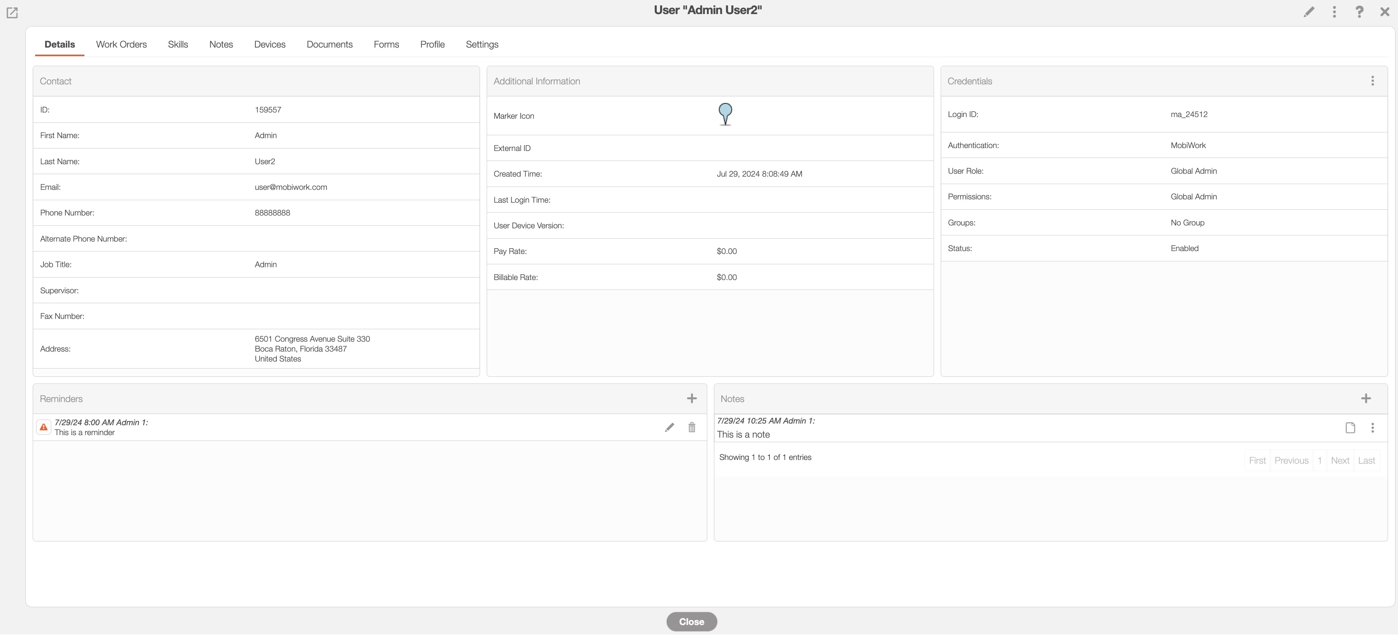This screenshot has width=1398, height=637.
Task: Open the Devices tab
Action: [x=269, y=45]
